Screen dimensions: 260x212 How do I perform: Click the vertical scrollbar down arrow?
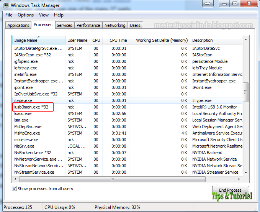point(246,173)
